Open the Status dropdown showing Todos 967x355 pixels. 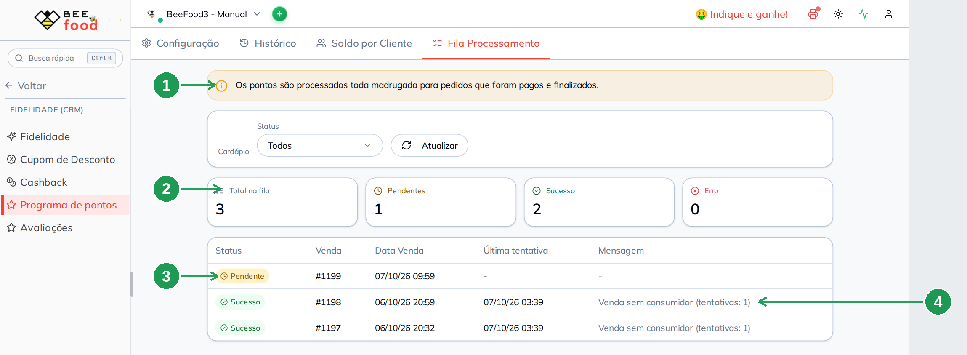tap(320, 145)
